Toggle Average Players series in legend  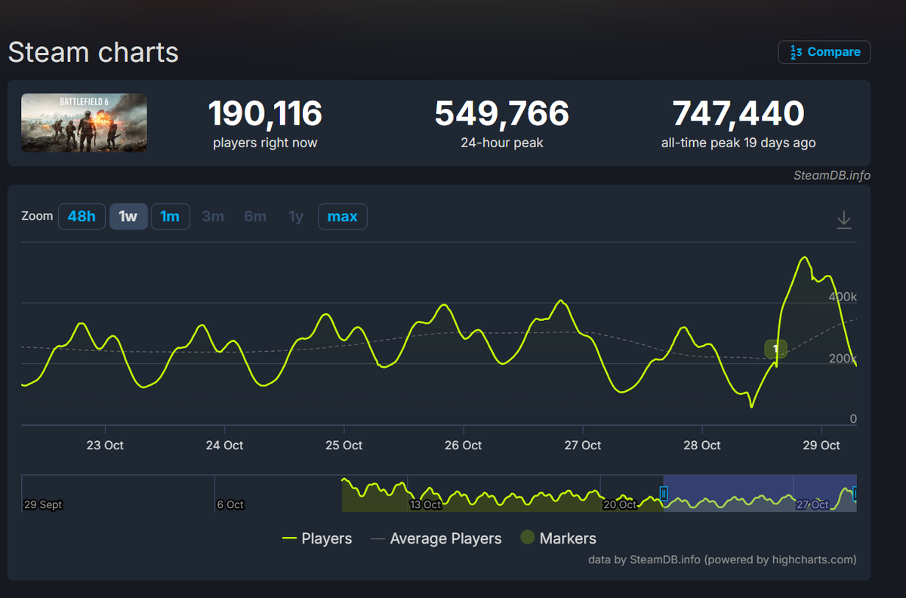tap(436, 538)
